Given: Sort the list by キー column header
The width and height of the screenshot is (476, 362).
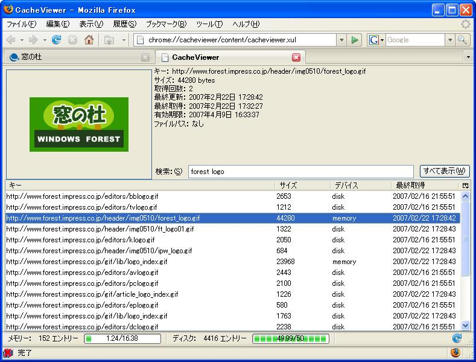Looking at the screenshot, I should [140, 186].
